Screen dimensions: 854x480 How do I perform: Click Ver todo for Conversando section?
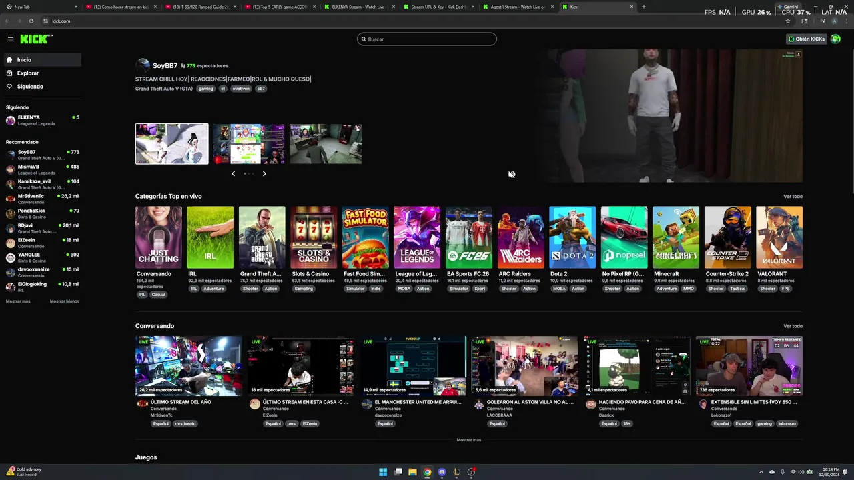coord(793,326)
